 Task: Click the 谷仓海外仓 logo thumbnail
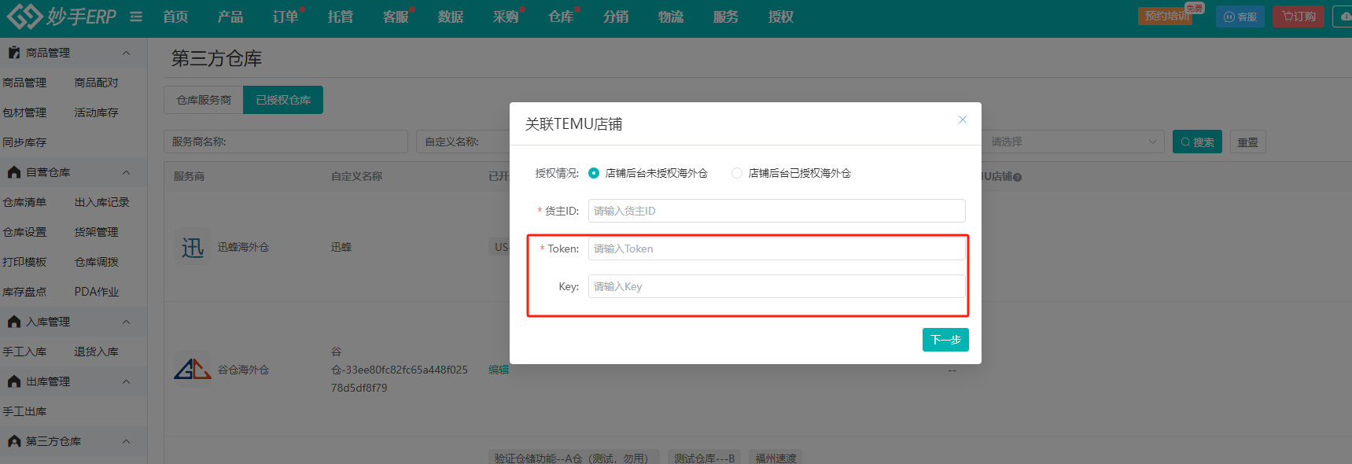click(193, 369)
